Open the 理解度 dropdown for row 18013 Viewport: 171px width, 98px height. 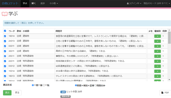coord(157,76)
